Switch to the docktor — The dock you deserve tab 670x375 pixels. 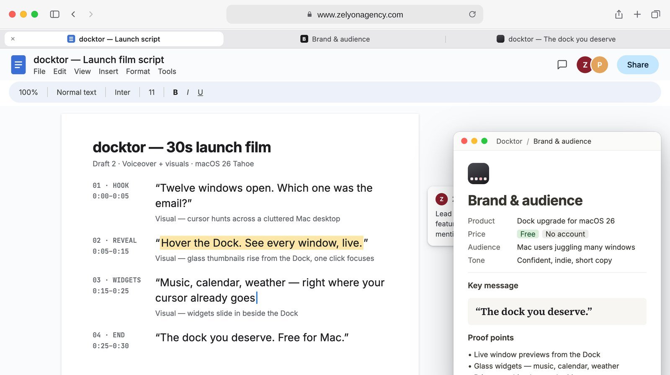[556, 39]
